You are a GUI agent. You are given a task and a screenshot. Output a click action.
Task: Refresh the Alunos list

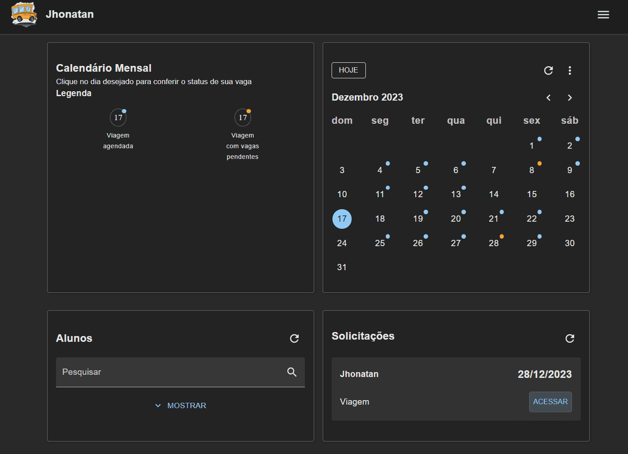[294, 338]
